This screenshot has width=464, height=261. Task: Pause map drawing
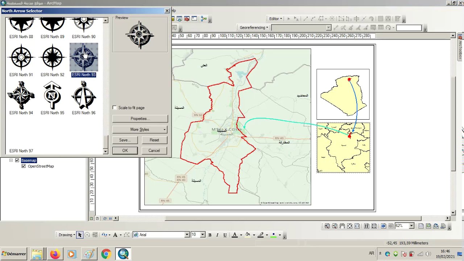[111, 218]
